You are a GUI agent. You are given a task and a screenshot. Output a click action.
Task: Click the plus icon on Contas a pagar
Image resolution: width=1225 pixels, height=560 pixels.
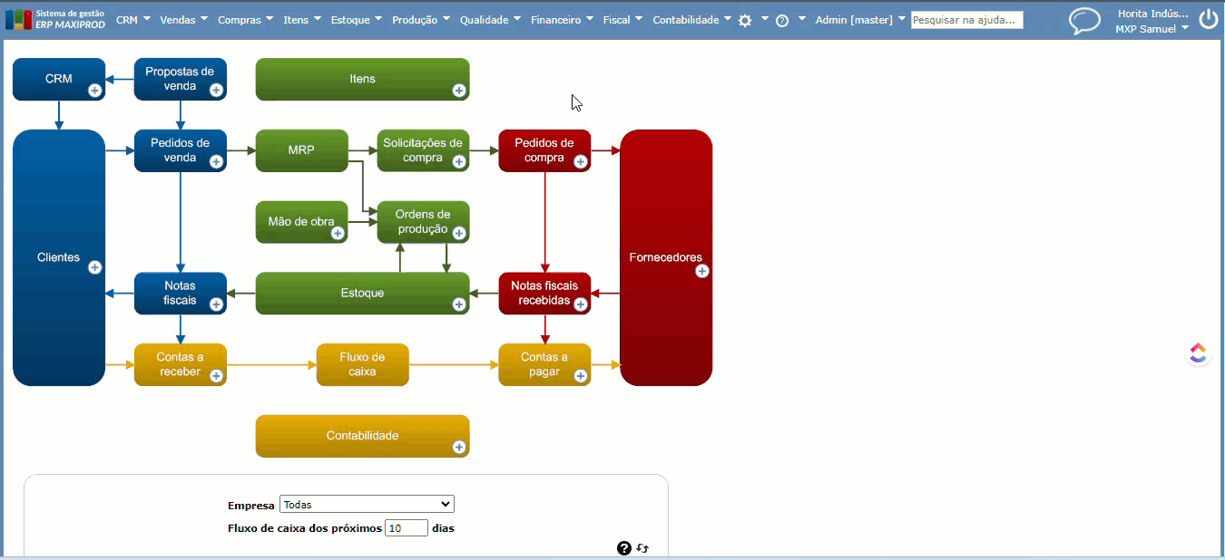(580, 375)
